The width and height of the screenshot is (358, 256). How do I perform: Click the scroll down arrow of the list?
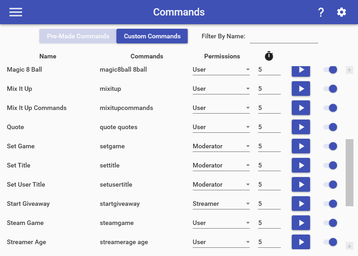click(349, 246)
